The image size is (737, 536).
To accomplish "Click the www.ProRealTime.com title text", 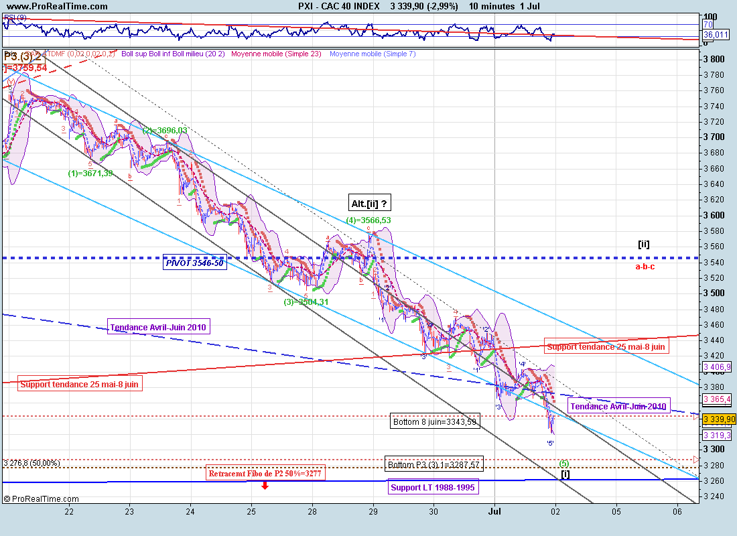I will [57, 6].
